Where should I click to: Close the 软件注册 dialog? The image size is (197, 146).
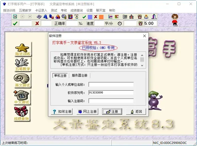pyautogui.click(x=145, y=36)
